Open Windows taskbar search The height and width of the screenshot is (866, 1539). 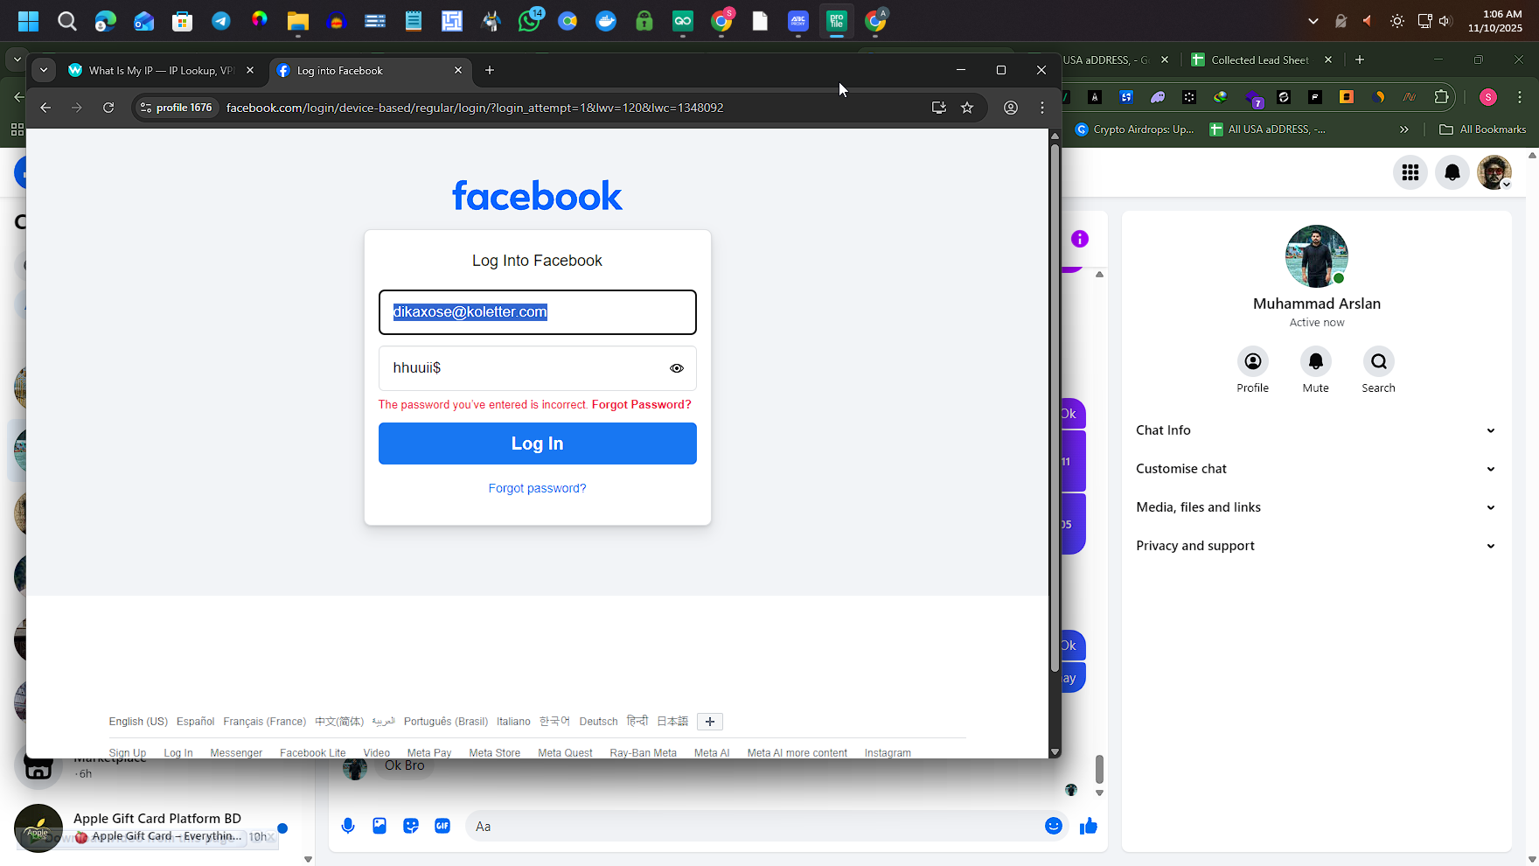coord(66,21)
